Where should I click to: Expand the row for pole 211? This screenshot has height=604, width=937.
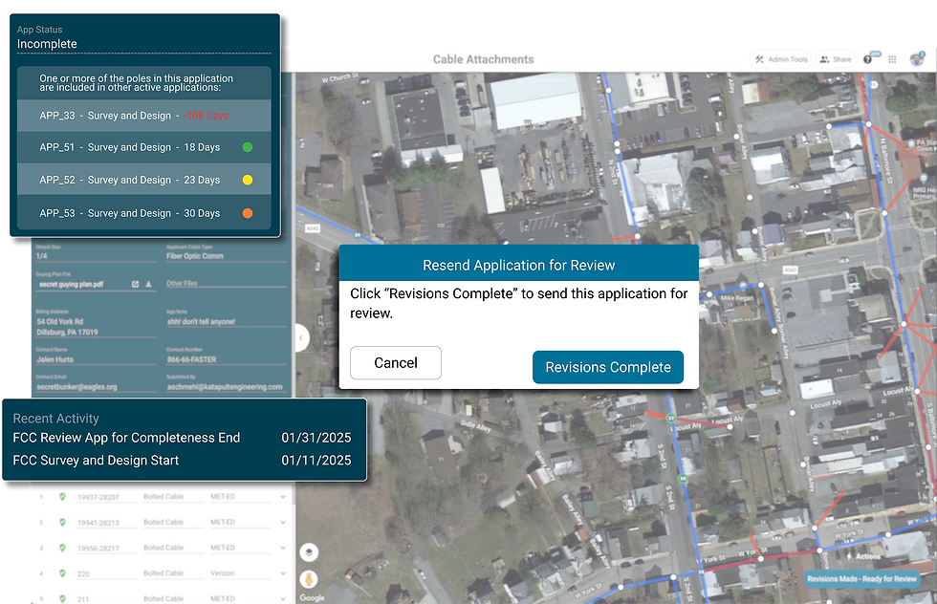(283, 598)
